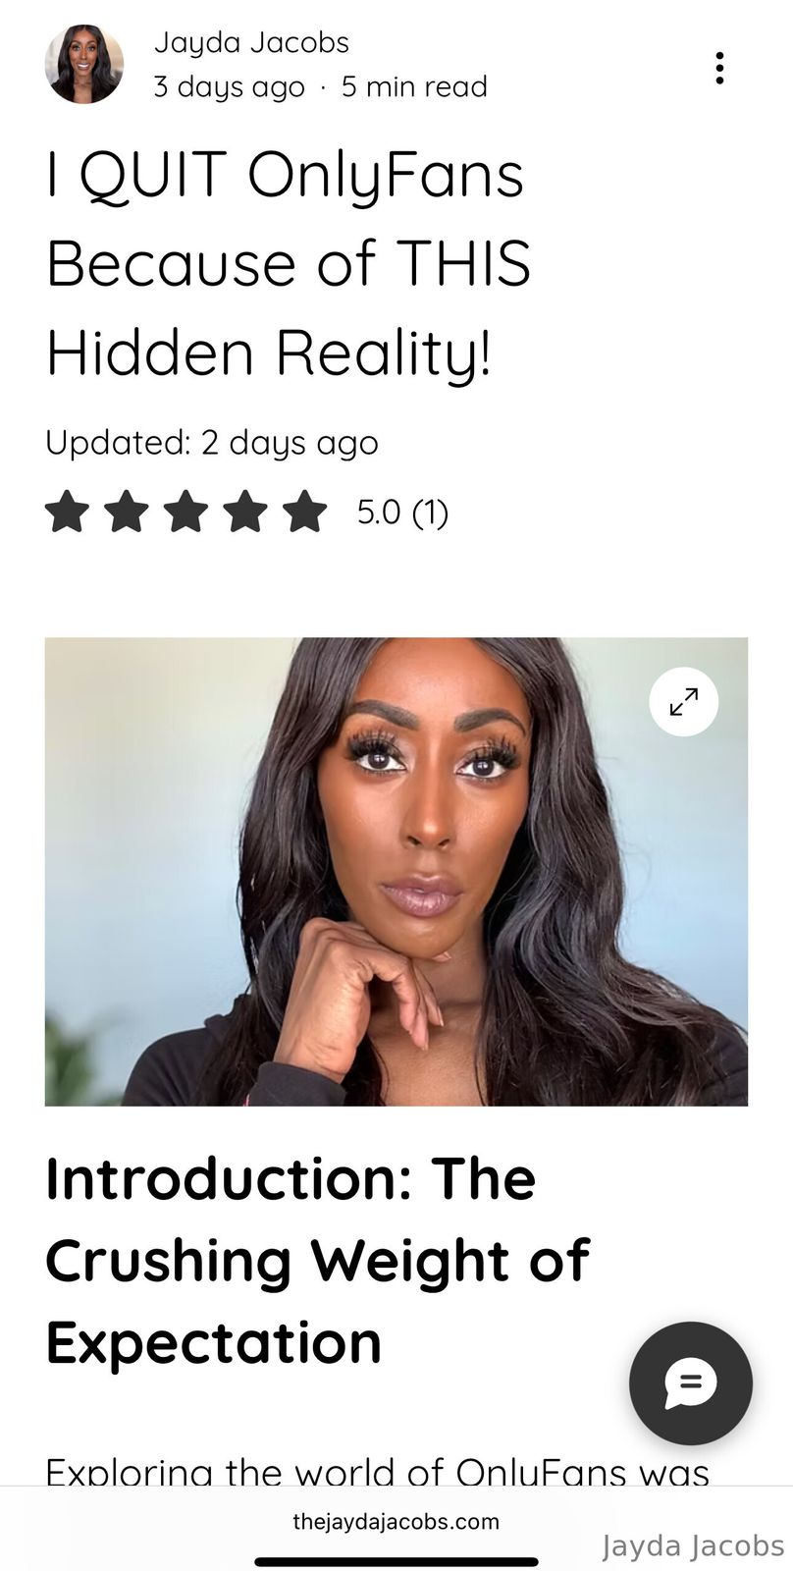
Task: Tap the 'Updated: 2 days ago' text
Action: click(x=212, y=443)
